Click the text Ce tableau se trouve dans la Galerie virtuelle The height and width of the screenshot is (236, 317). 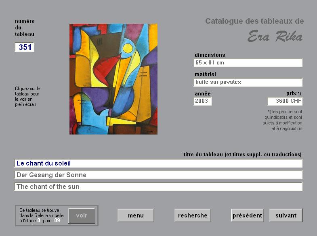point(42,215)
